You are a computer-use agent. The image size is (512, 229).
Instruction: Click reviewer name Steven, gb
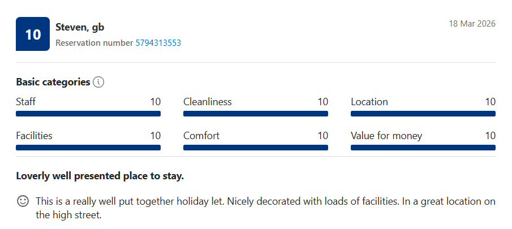80,27
